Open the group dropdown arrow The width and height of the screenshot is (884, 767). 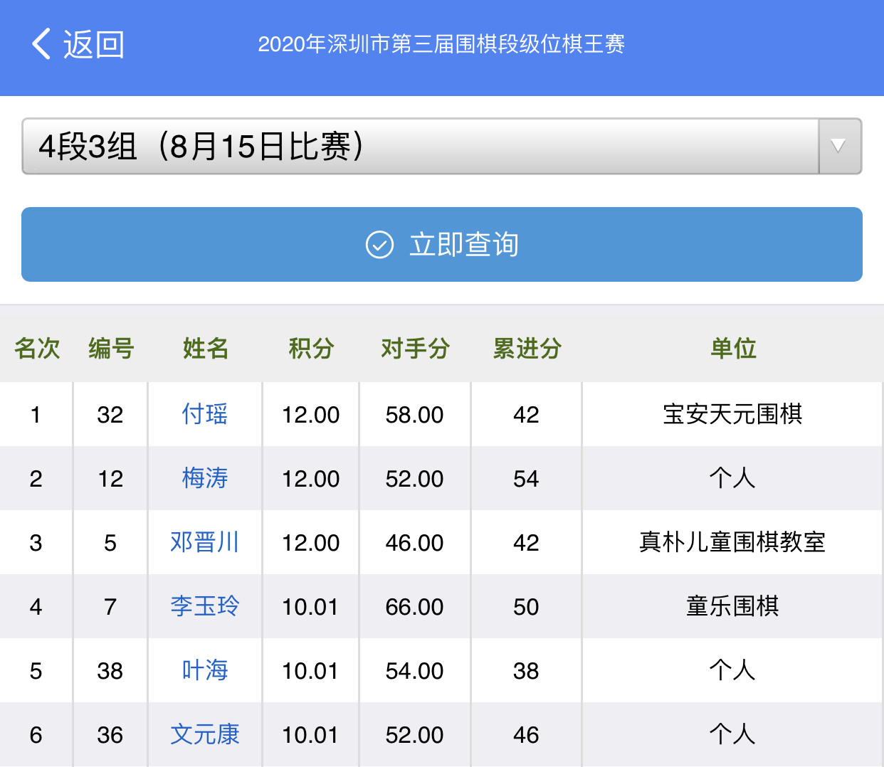pos(839,147)
